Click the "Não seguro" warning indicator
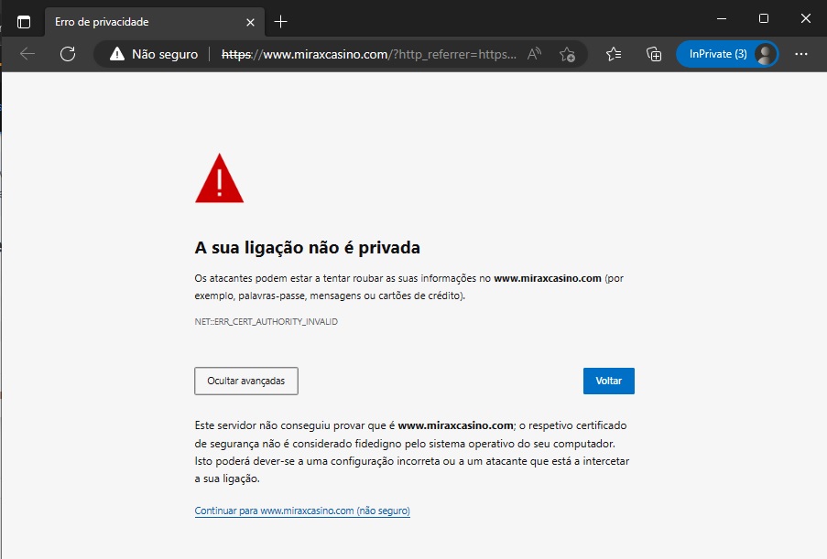Viewport: 827px width, 559px height. click(154, 54)
